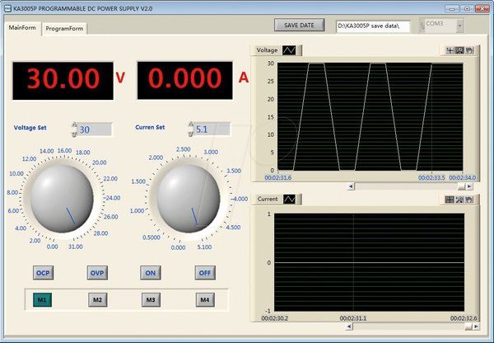The height and width of the screenshot is (343, 494).
Task: Select the Current graph pan hand tool
Action: [x=469, y=200]
